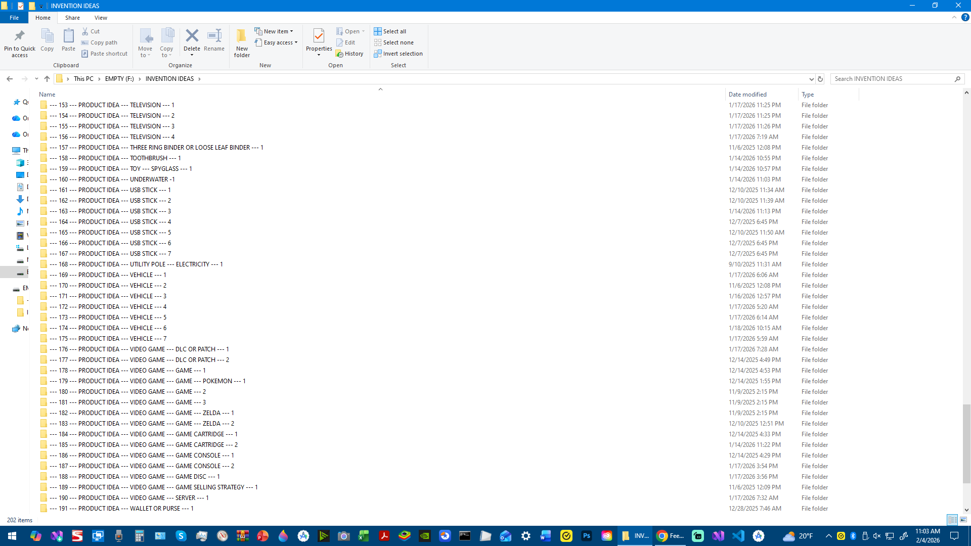Viewport: 971px width, 546px height.
Task: Switch to large icons view toggle
Action: [963, 520]
